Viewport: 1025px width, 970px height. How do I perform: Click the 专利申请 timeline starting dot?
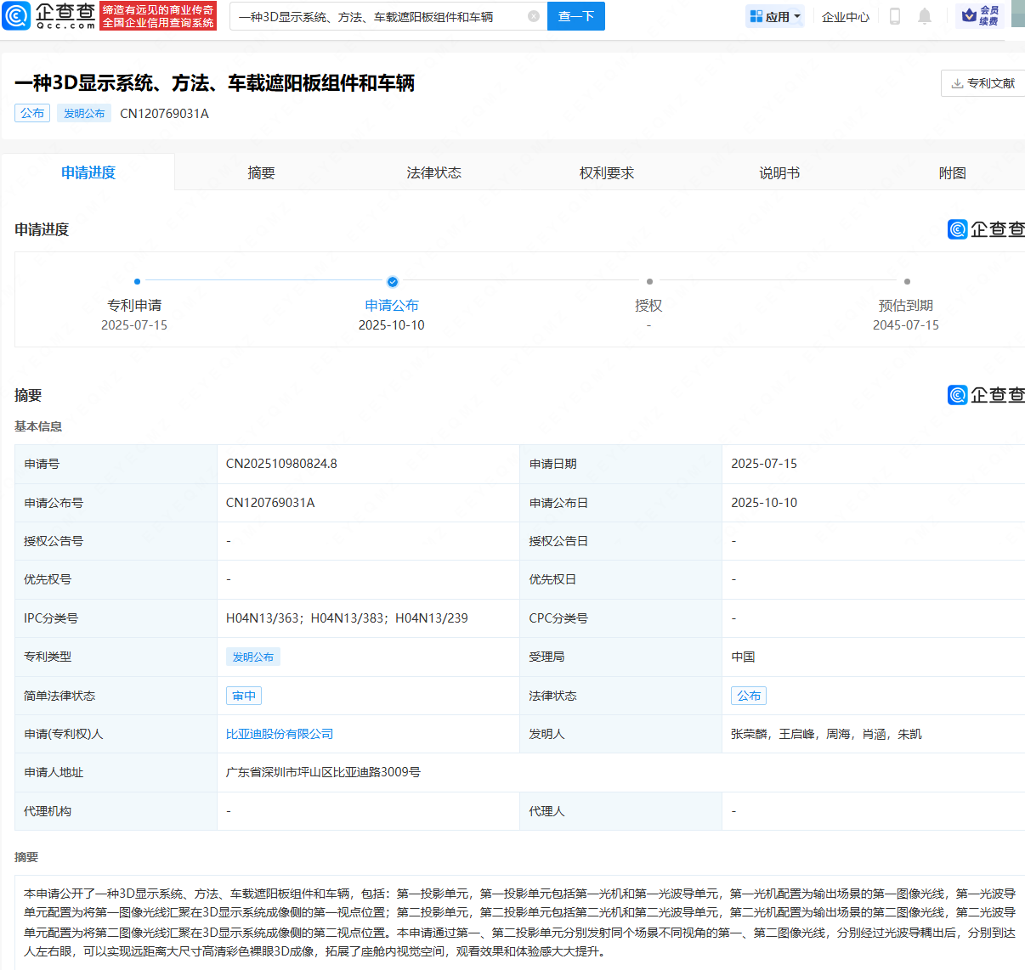tap(137, 281)
